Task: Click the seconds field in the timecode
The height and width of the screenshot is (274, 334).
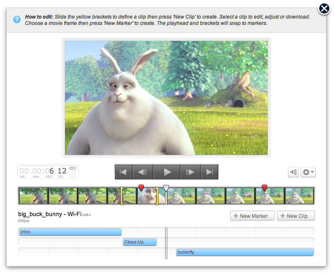Action: pos(49,171)
